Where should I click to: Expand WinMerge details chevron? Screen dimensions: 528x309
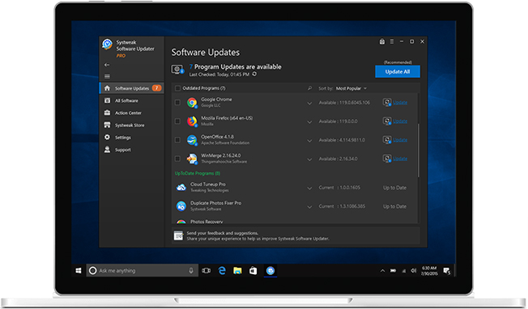click(x=309, y=159)
